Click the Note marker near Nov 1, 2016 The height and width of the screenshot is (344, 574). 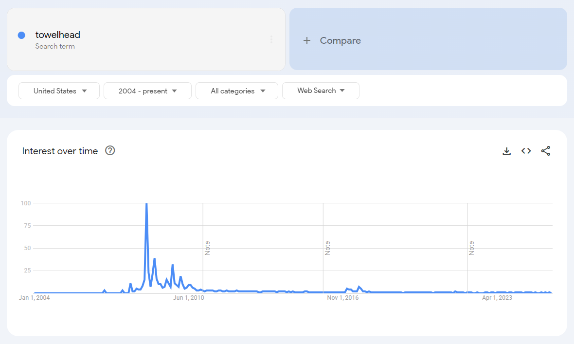click(327, 248)
